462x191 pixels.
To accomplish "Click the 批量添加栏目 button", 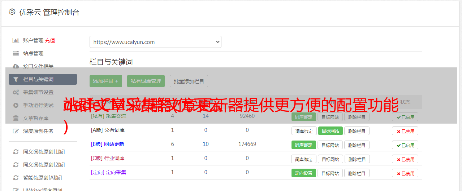I will (189, 81).
